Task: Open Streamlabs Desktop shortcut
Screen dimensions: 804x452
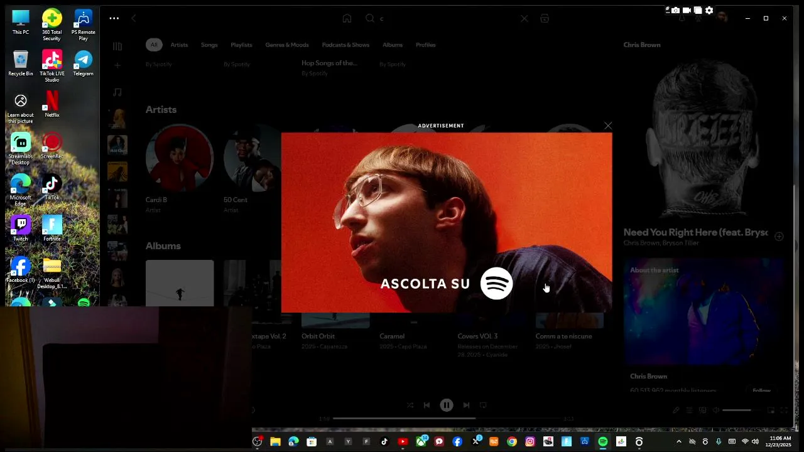Action: click(21, 149)
